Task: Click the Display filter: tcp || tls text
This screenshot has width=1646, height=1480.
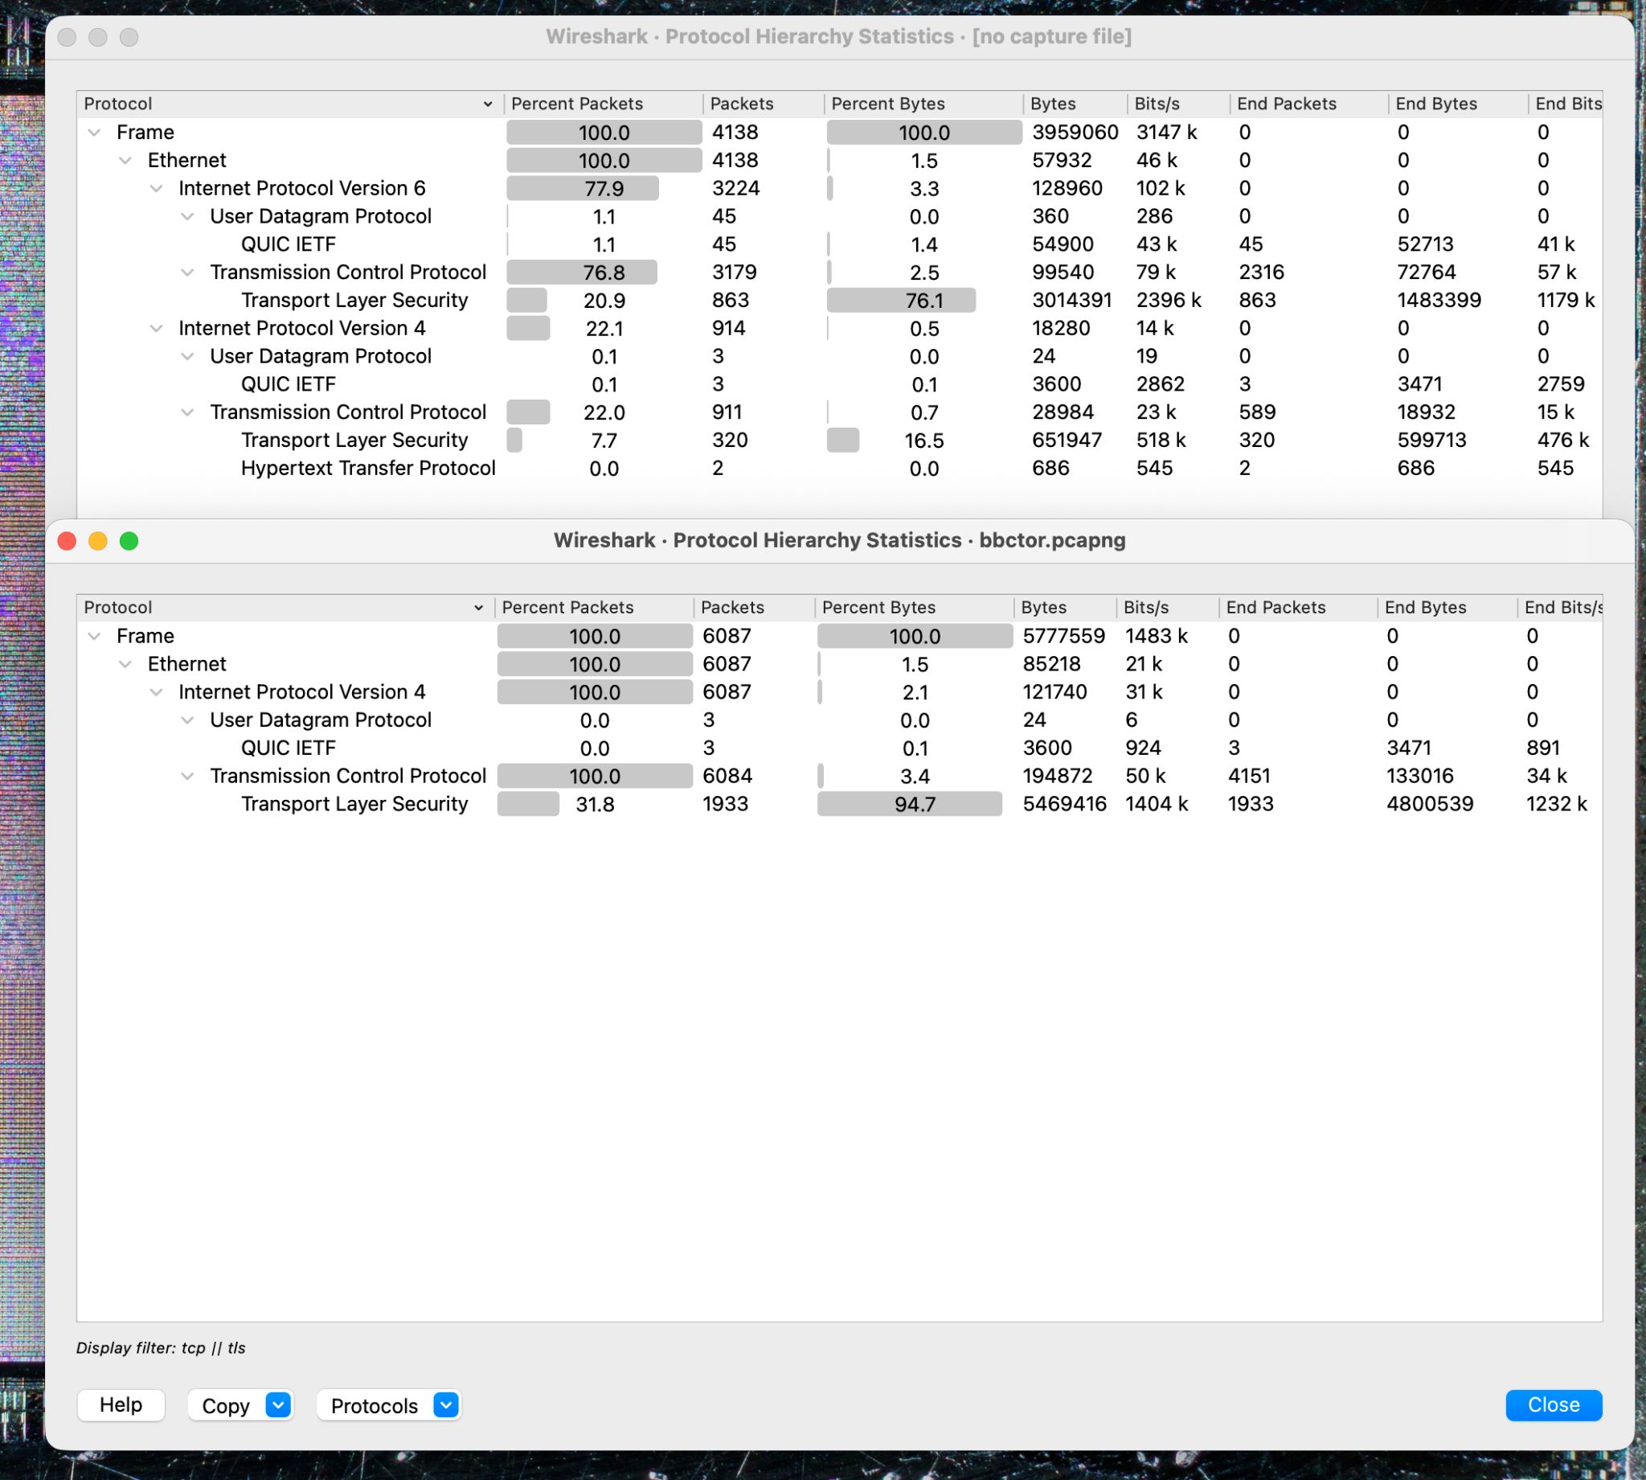Action: (161, 1347)
